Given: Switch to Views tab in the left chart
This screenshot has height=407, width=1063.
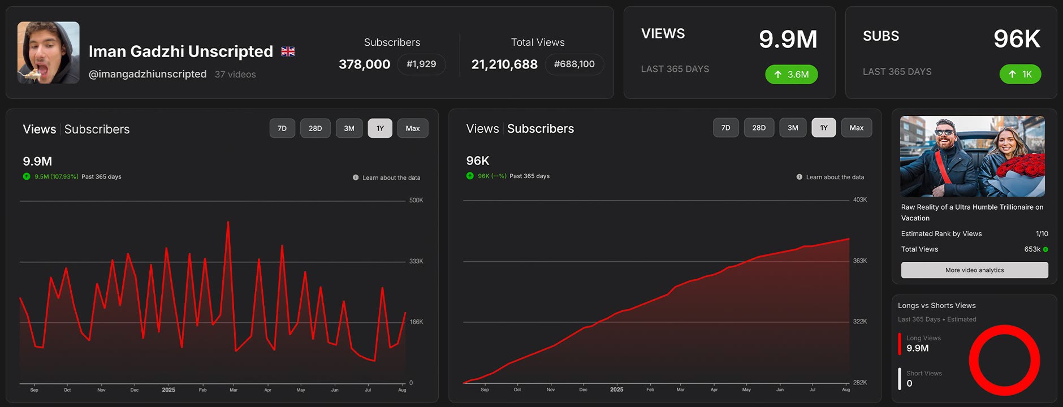Looking at the screenshot, I should pyautogui.click(x=40, y=129).
